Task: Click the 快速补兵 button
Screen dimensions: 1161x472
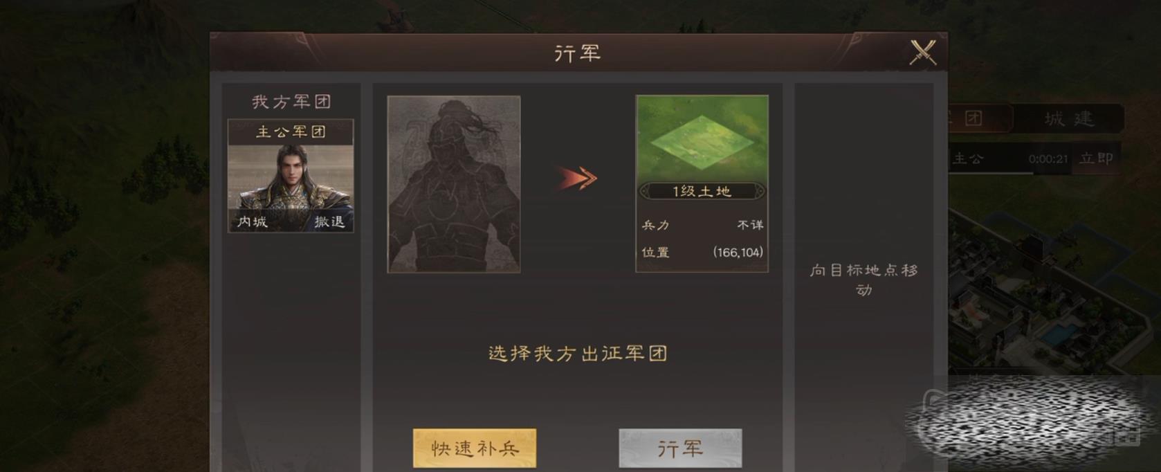Action: (x=475, y=448)
